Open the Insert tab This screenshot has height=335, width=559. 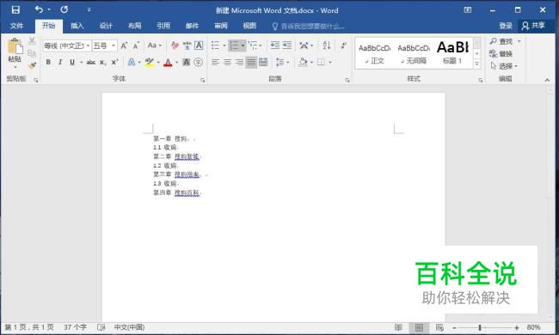pyautogui.click(x=77, y=26)
